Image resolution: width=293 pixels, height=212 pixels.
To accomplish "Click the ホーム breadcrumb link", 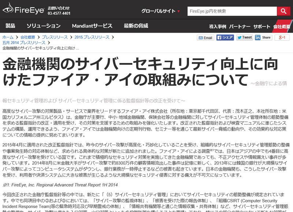I will tap(8, 37).
